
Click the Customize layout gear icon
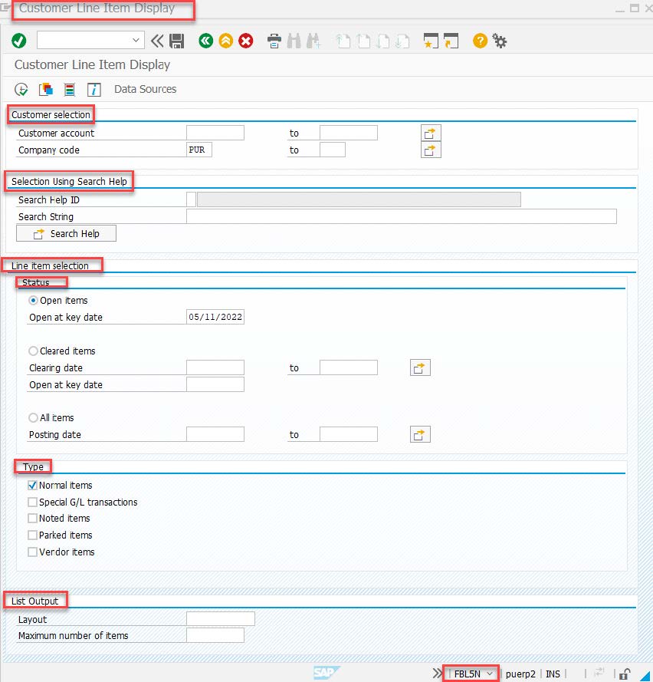pyautogui.click(x=500, y=41)
